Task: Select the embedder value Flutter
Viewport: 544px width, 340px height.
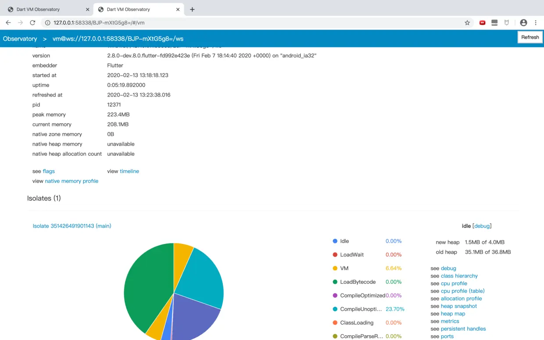Action: point(115,65)
